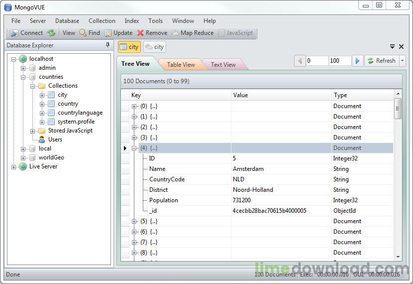Collapse the localhost server node
Viewport: 413px width, 284px height.
14,59
